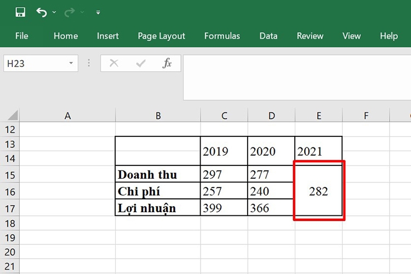Click the Undo arrow icon

(42, 12)
